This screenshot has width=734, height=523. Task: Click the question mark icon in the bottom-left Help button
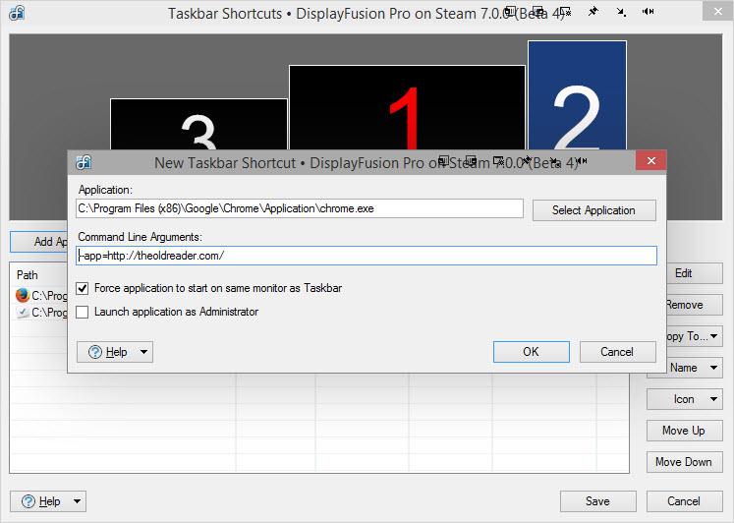tap(28, 501)
